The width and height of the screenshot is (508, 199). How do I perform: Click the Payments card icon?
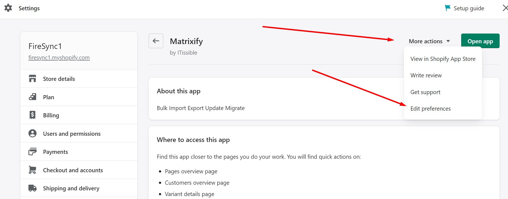pos(32,152)
